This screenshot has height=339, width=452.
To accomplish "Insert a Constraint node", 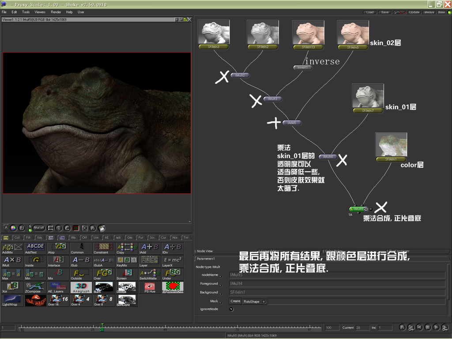I will [104, 248].
